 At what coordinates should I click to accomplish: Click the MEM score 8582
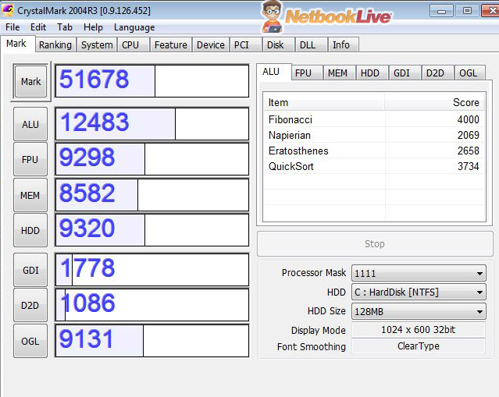coord(87,193)
